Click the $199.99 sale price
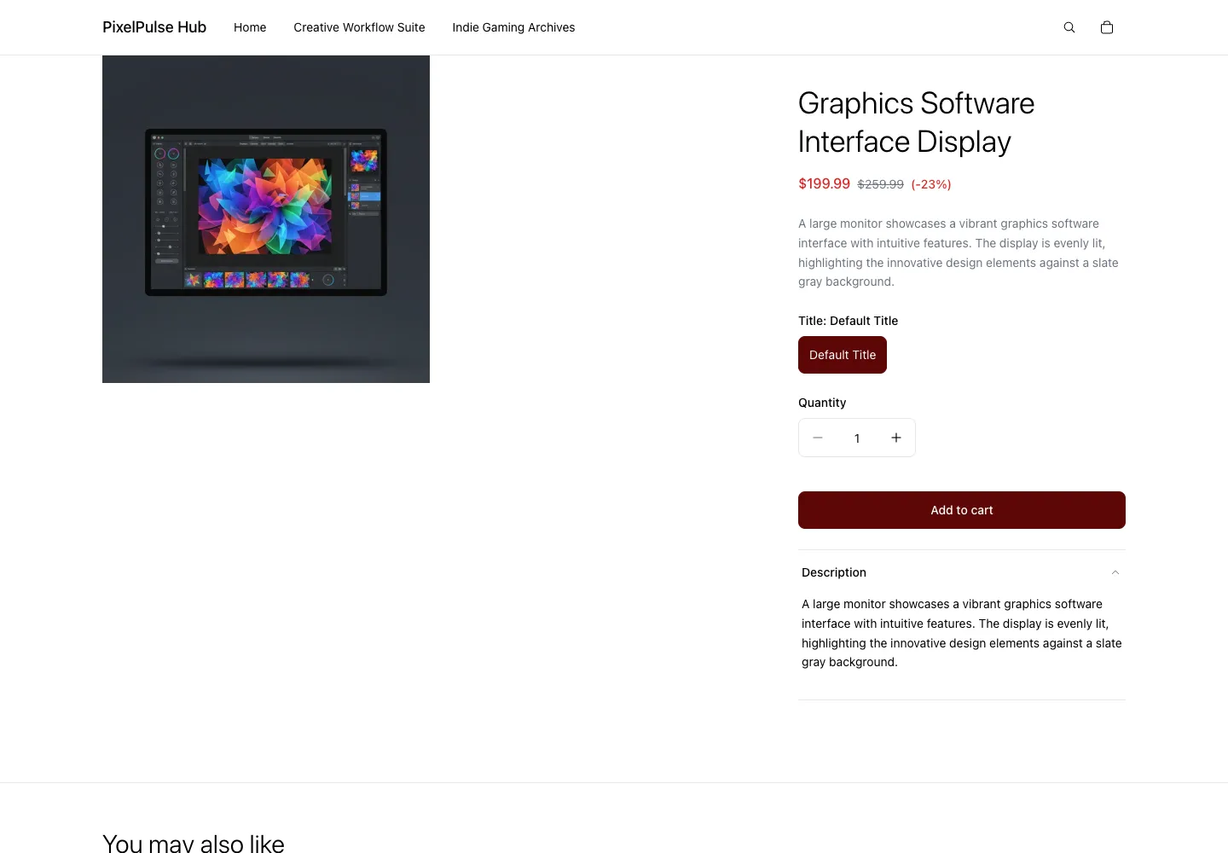Image resolution: width=1228 pixels, height=853 pixels. point(824,183)
